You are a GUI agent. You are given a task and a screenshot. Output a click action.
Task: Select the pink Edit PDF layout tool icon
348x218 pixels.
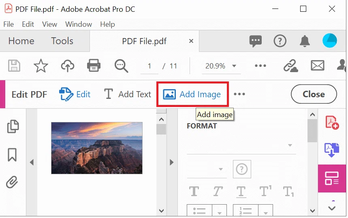point(332,178)
